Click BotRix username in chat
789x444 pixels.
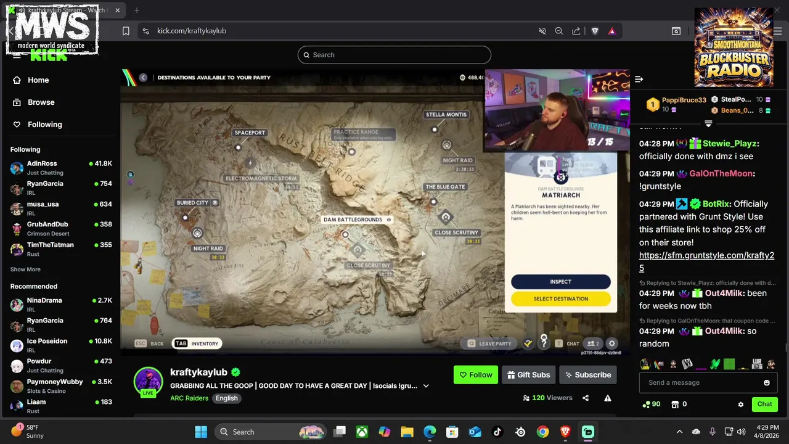pos(716,204)
